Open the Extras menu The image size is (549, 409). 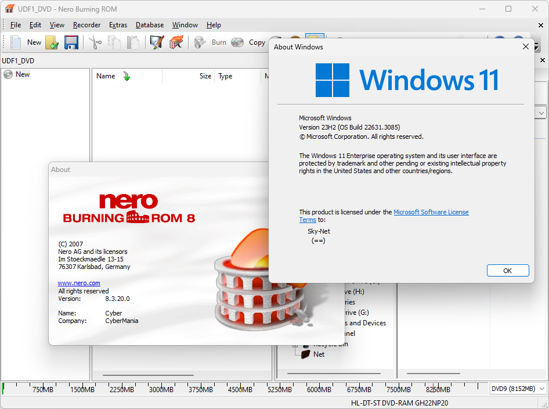tap(118, 25)
